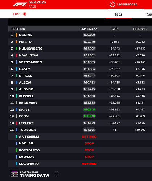Select Albon's lap time 1:30.452
Screen dimensions: 152x181
(x=89, y=83)
